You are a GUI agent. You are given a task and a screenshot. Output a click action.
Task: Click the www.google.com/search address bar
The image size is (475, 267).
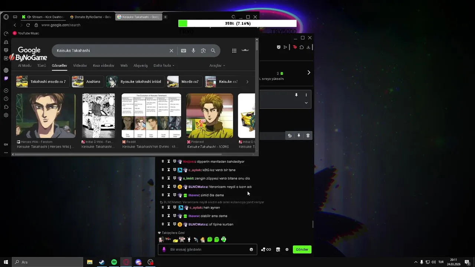(61, 25)
